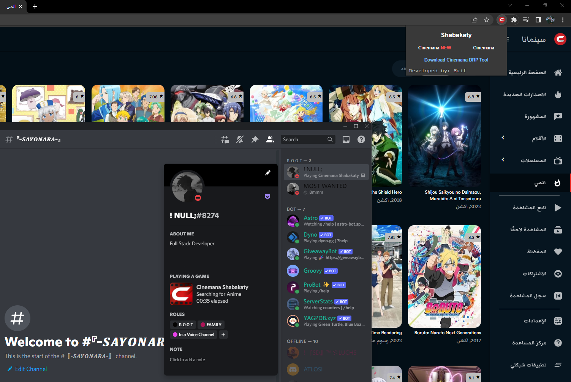The width and height of the screenshot is (571, 382).
Task: Open Boruto: Naruto Next Generations poster
Action: pyautogui.click(x=444, y=276)
